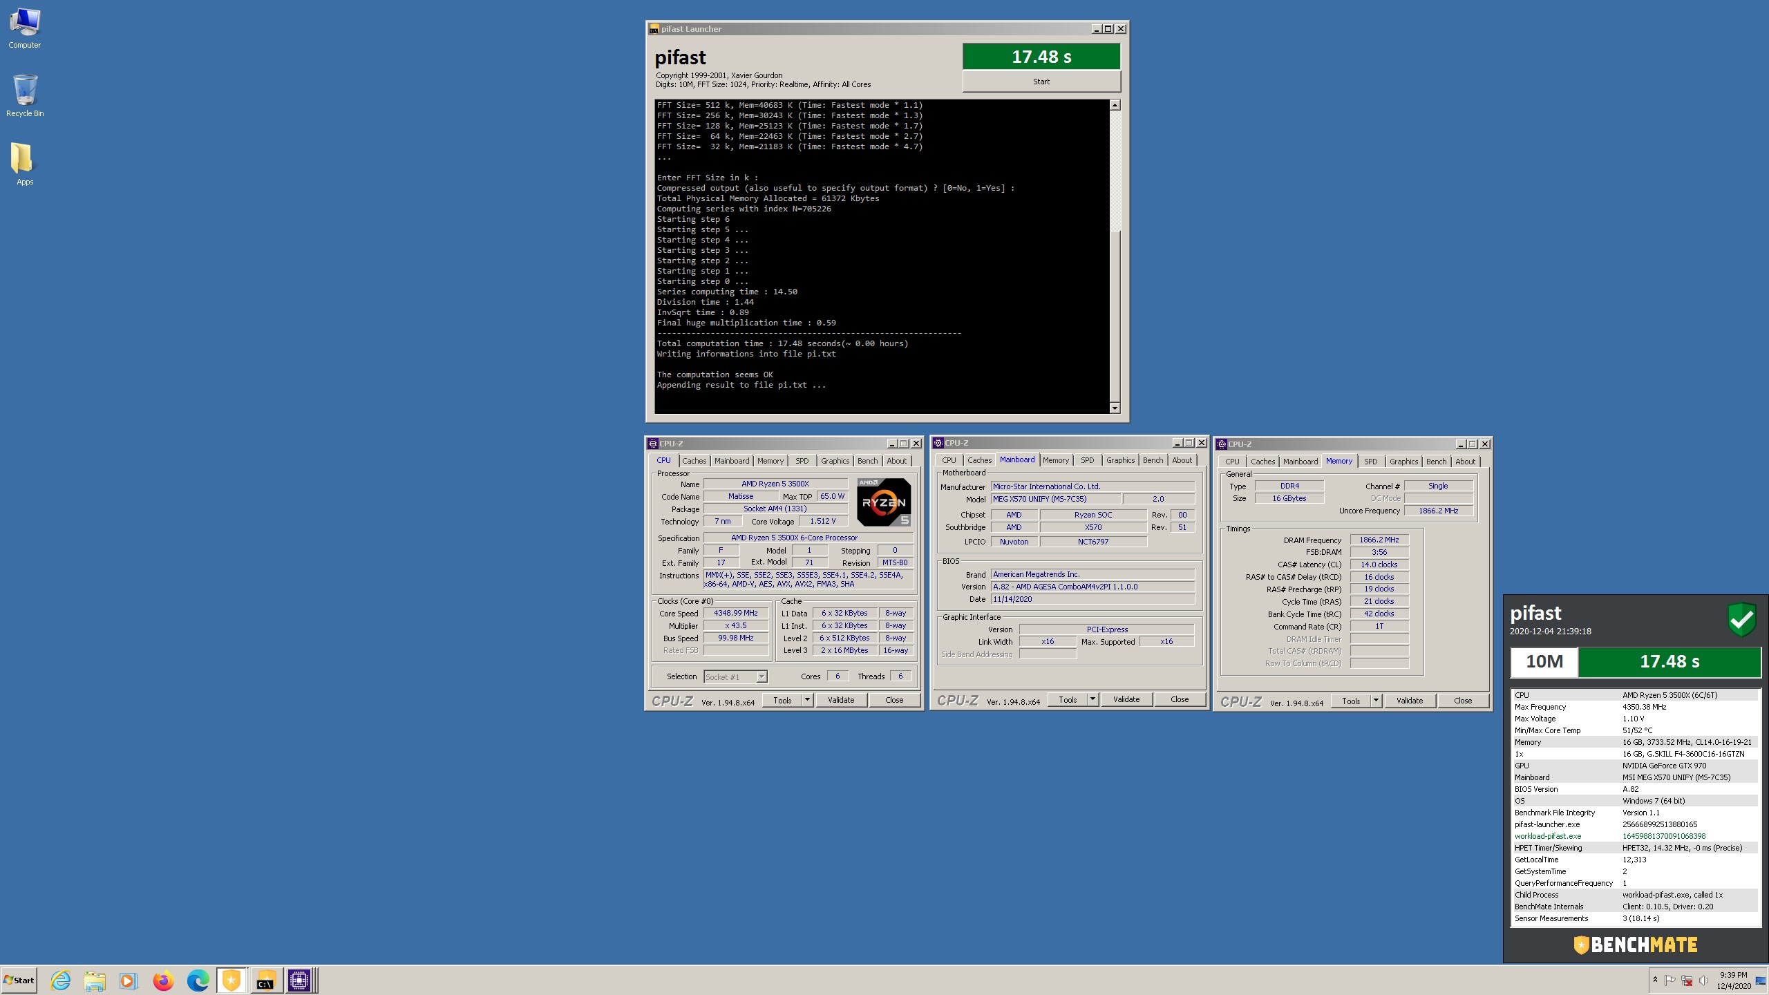This screenshot has width=1769, height=995.
Task: Click the HPET Timer/Skewing row in BenchMate
Action: click(1636, 848)
